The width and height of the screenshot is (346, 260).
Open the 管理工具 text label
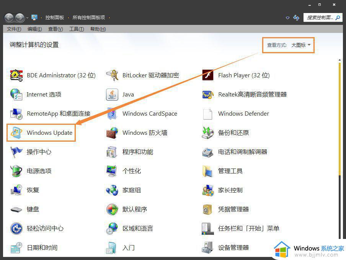230,171
